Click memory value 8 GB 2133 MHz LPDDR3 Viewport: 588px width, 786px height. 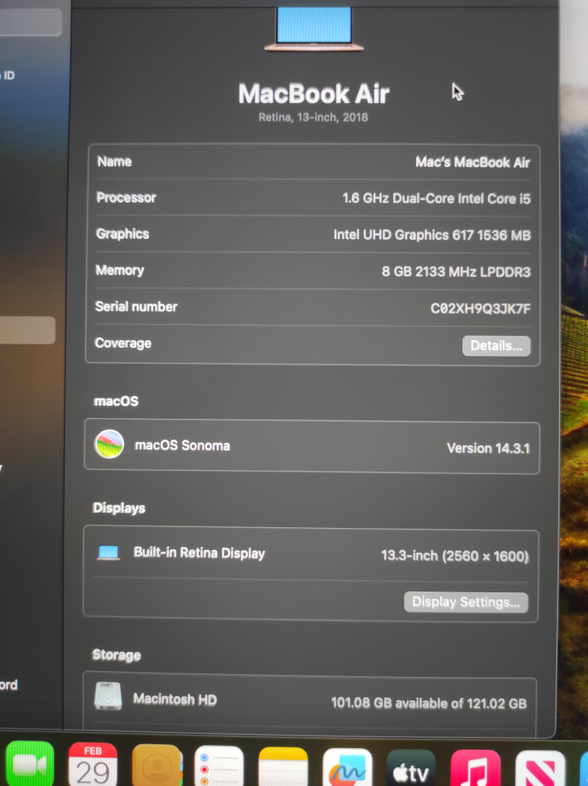click(456, 272)
